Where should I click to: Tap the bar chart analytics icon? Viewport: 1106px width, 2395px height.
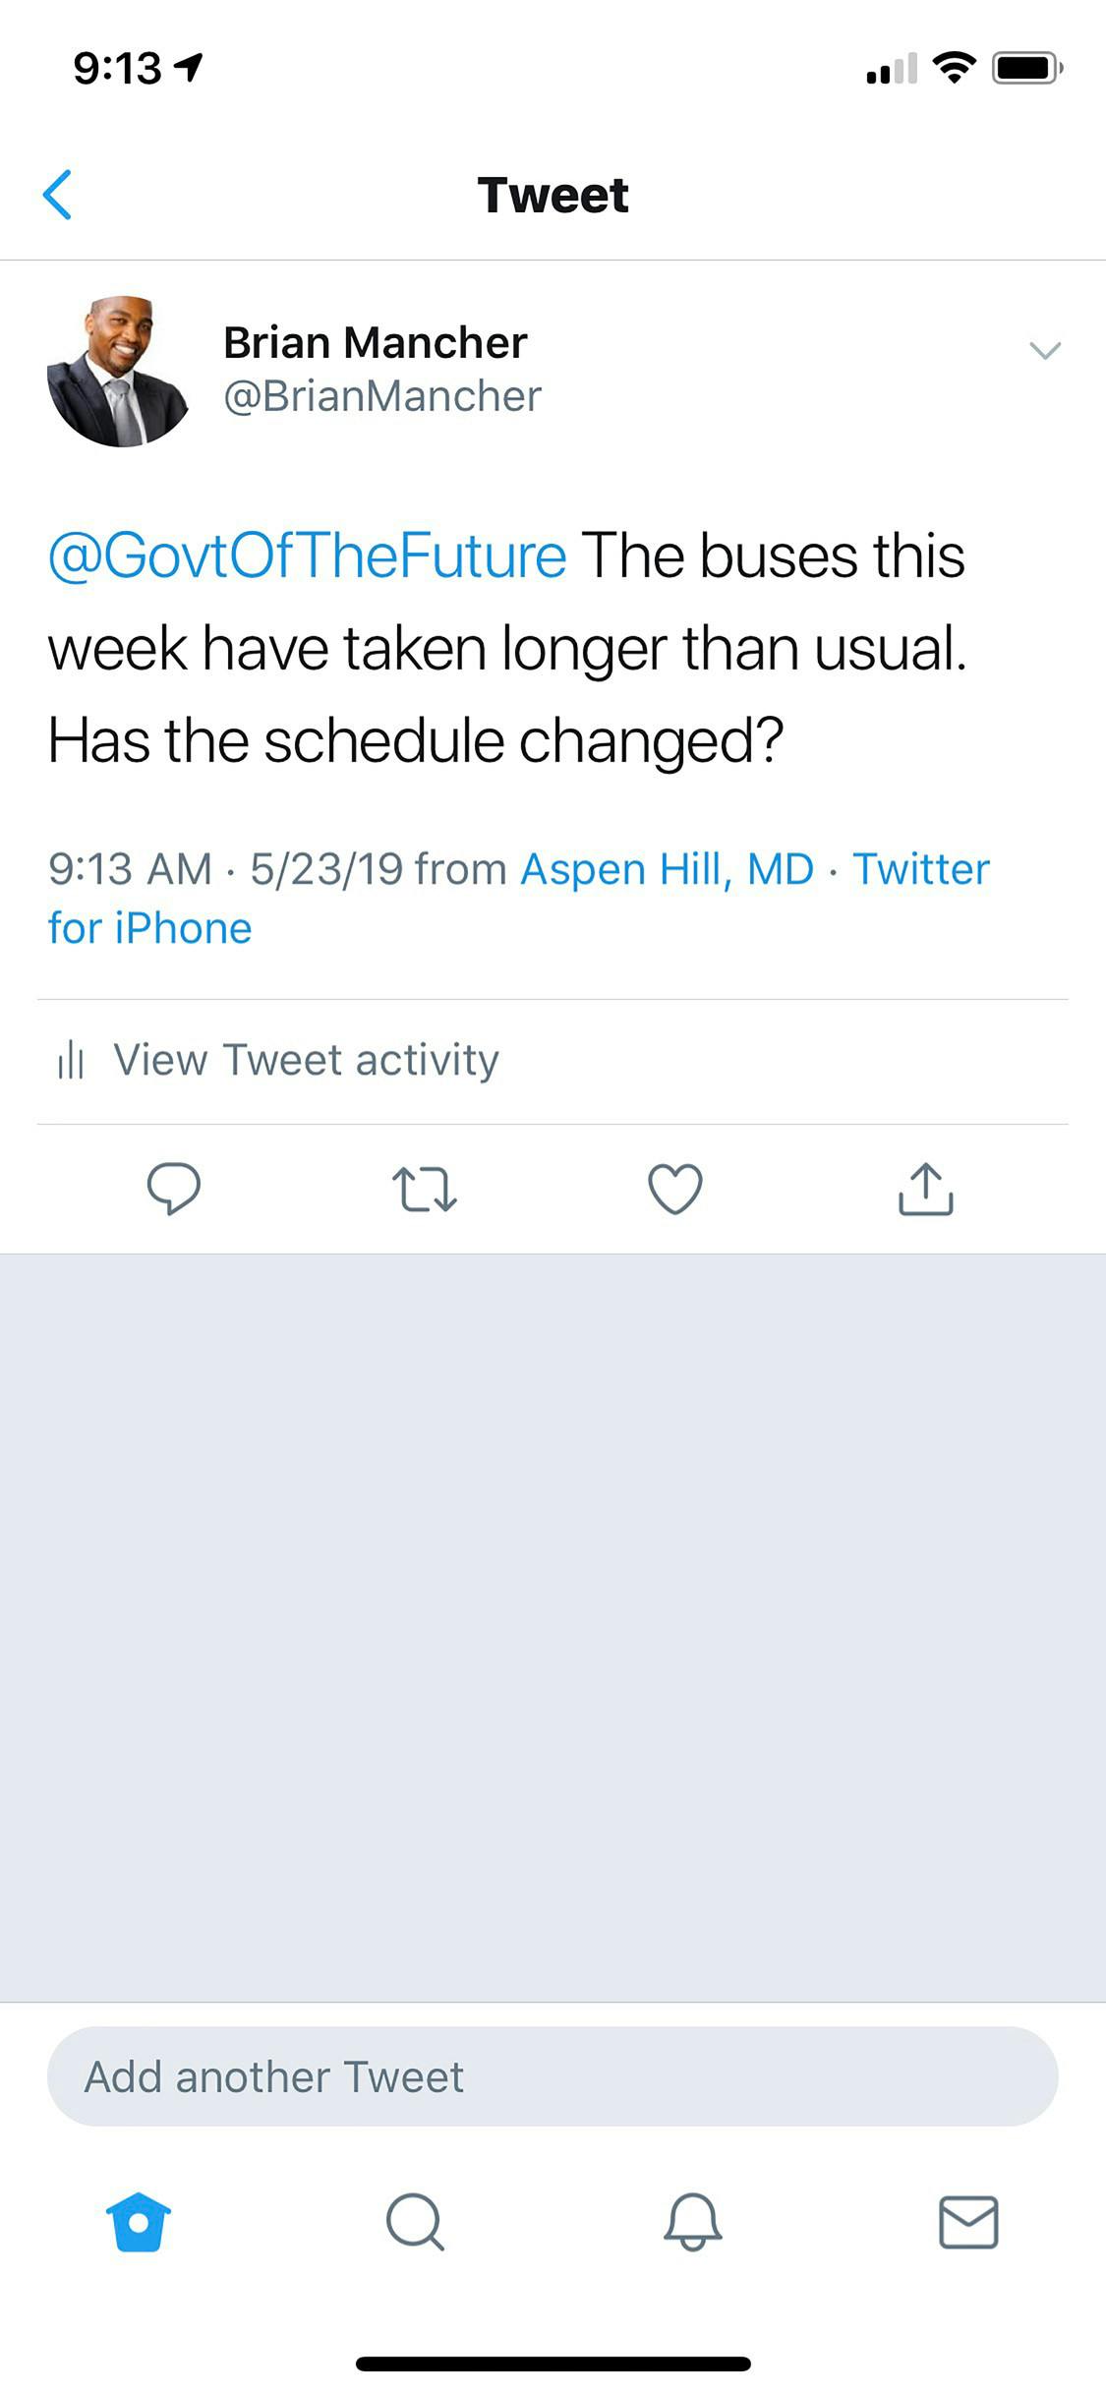(x=71, y=1061)
